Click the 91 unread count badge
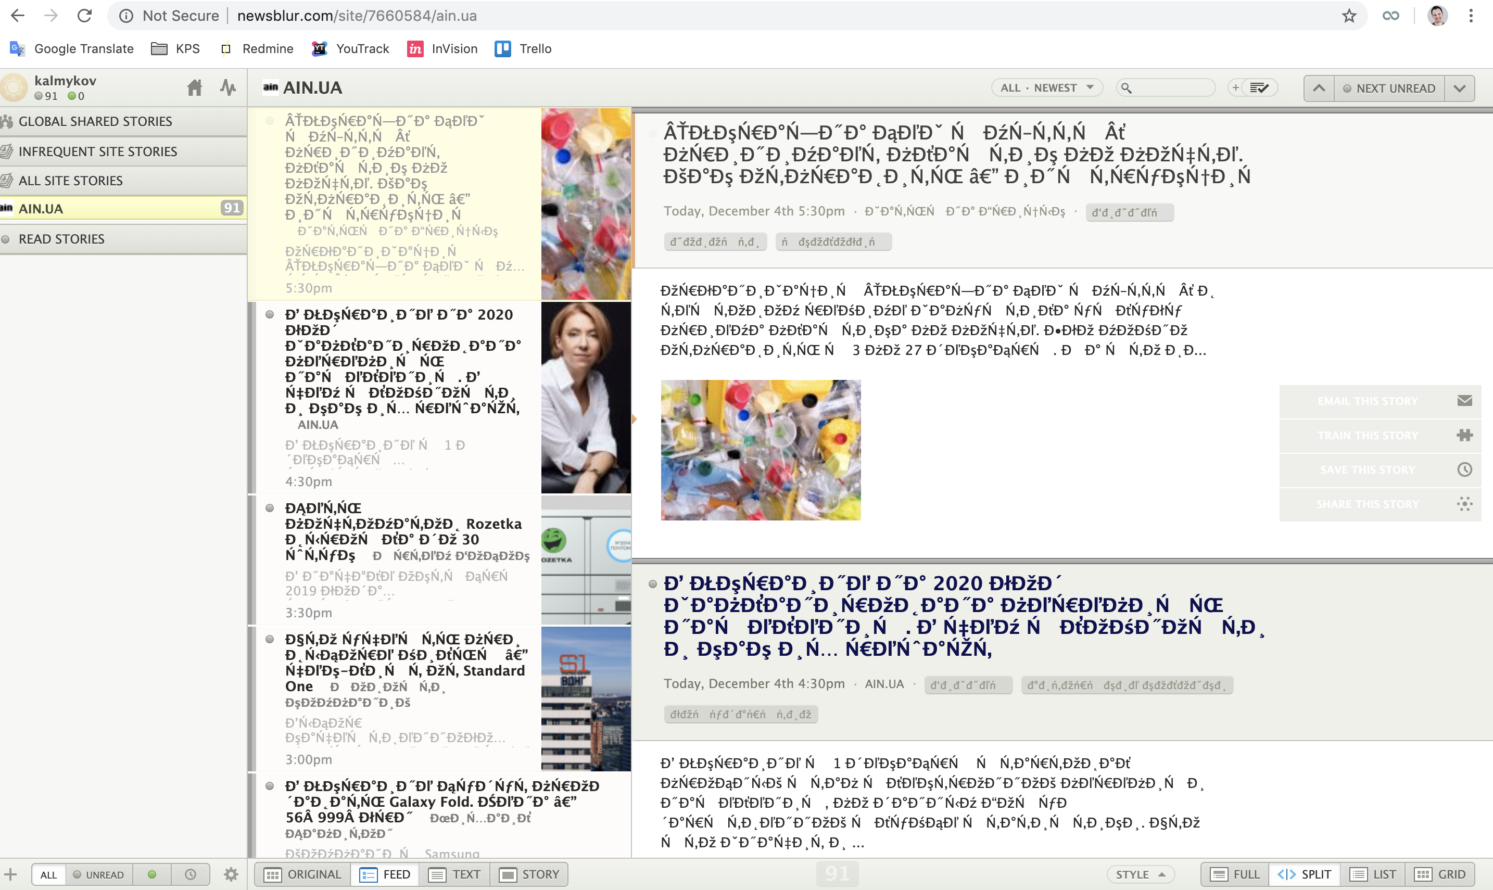 click(x=232, y=208)
